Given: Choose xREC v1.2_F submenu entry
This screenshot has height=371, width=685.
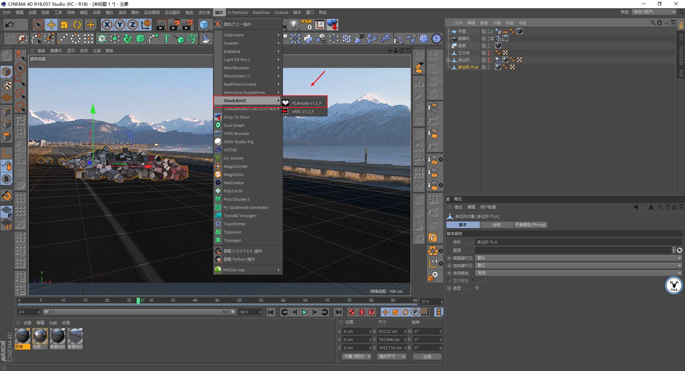Looking at the screenshot, I should pos(303,111).
